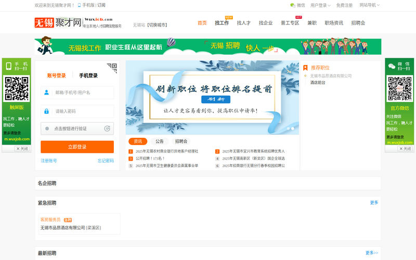Click the right sidebar WeChat QR code
The width and height of the screenshot is (416, 260).
click(399, 88)
